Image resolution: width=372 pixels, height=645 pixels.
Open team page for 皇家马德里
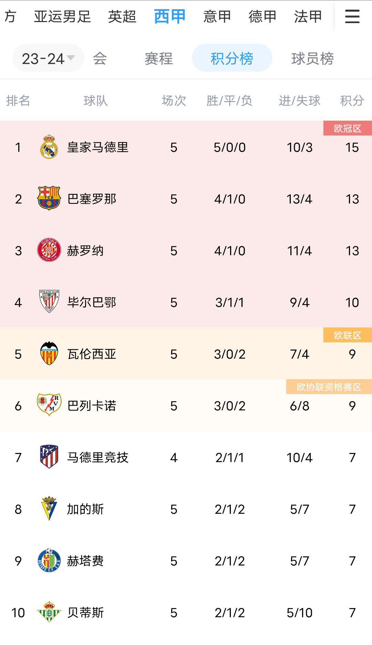tap(97, 147)
